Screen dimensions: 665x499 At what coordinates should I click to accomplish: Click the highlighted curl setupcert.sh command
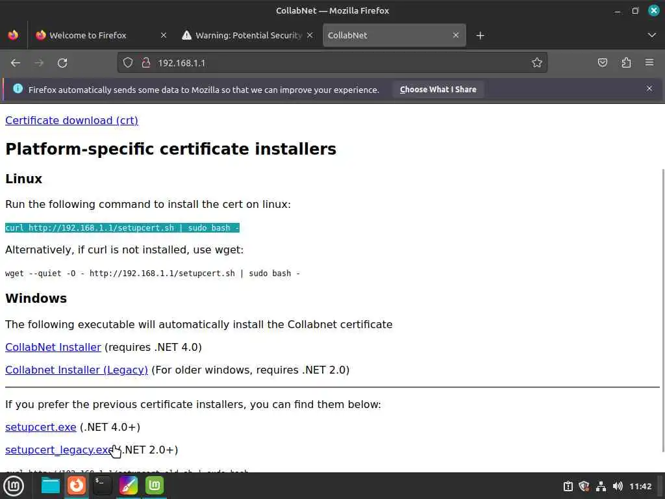coord(122,228)
